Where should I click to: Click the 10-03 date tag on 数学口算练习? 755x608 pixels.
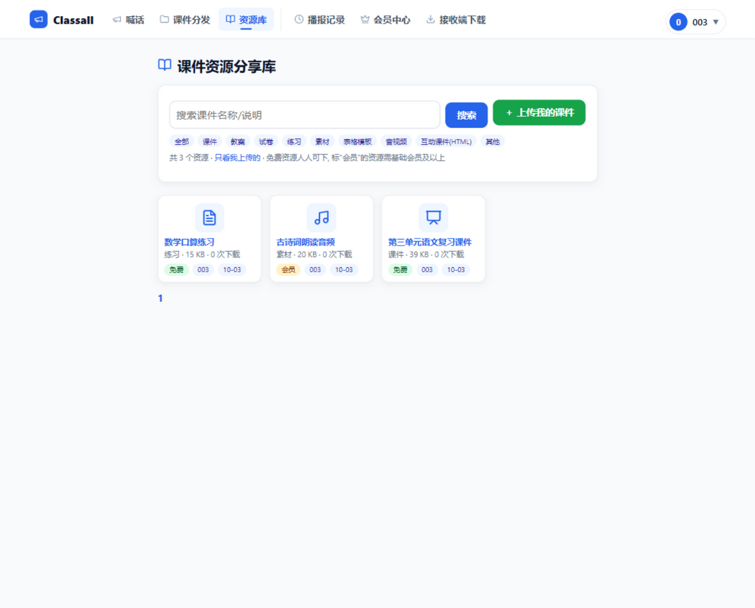point(232,270)
